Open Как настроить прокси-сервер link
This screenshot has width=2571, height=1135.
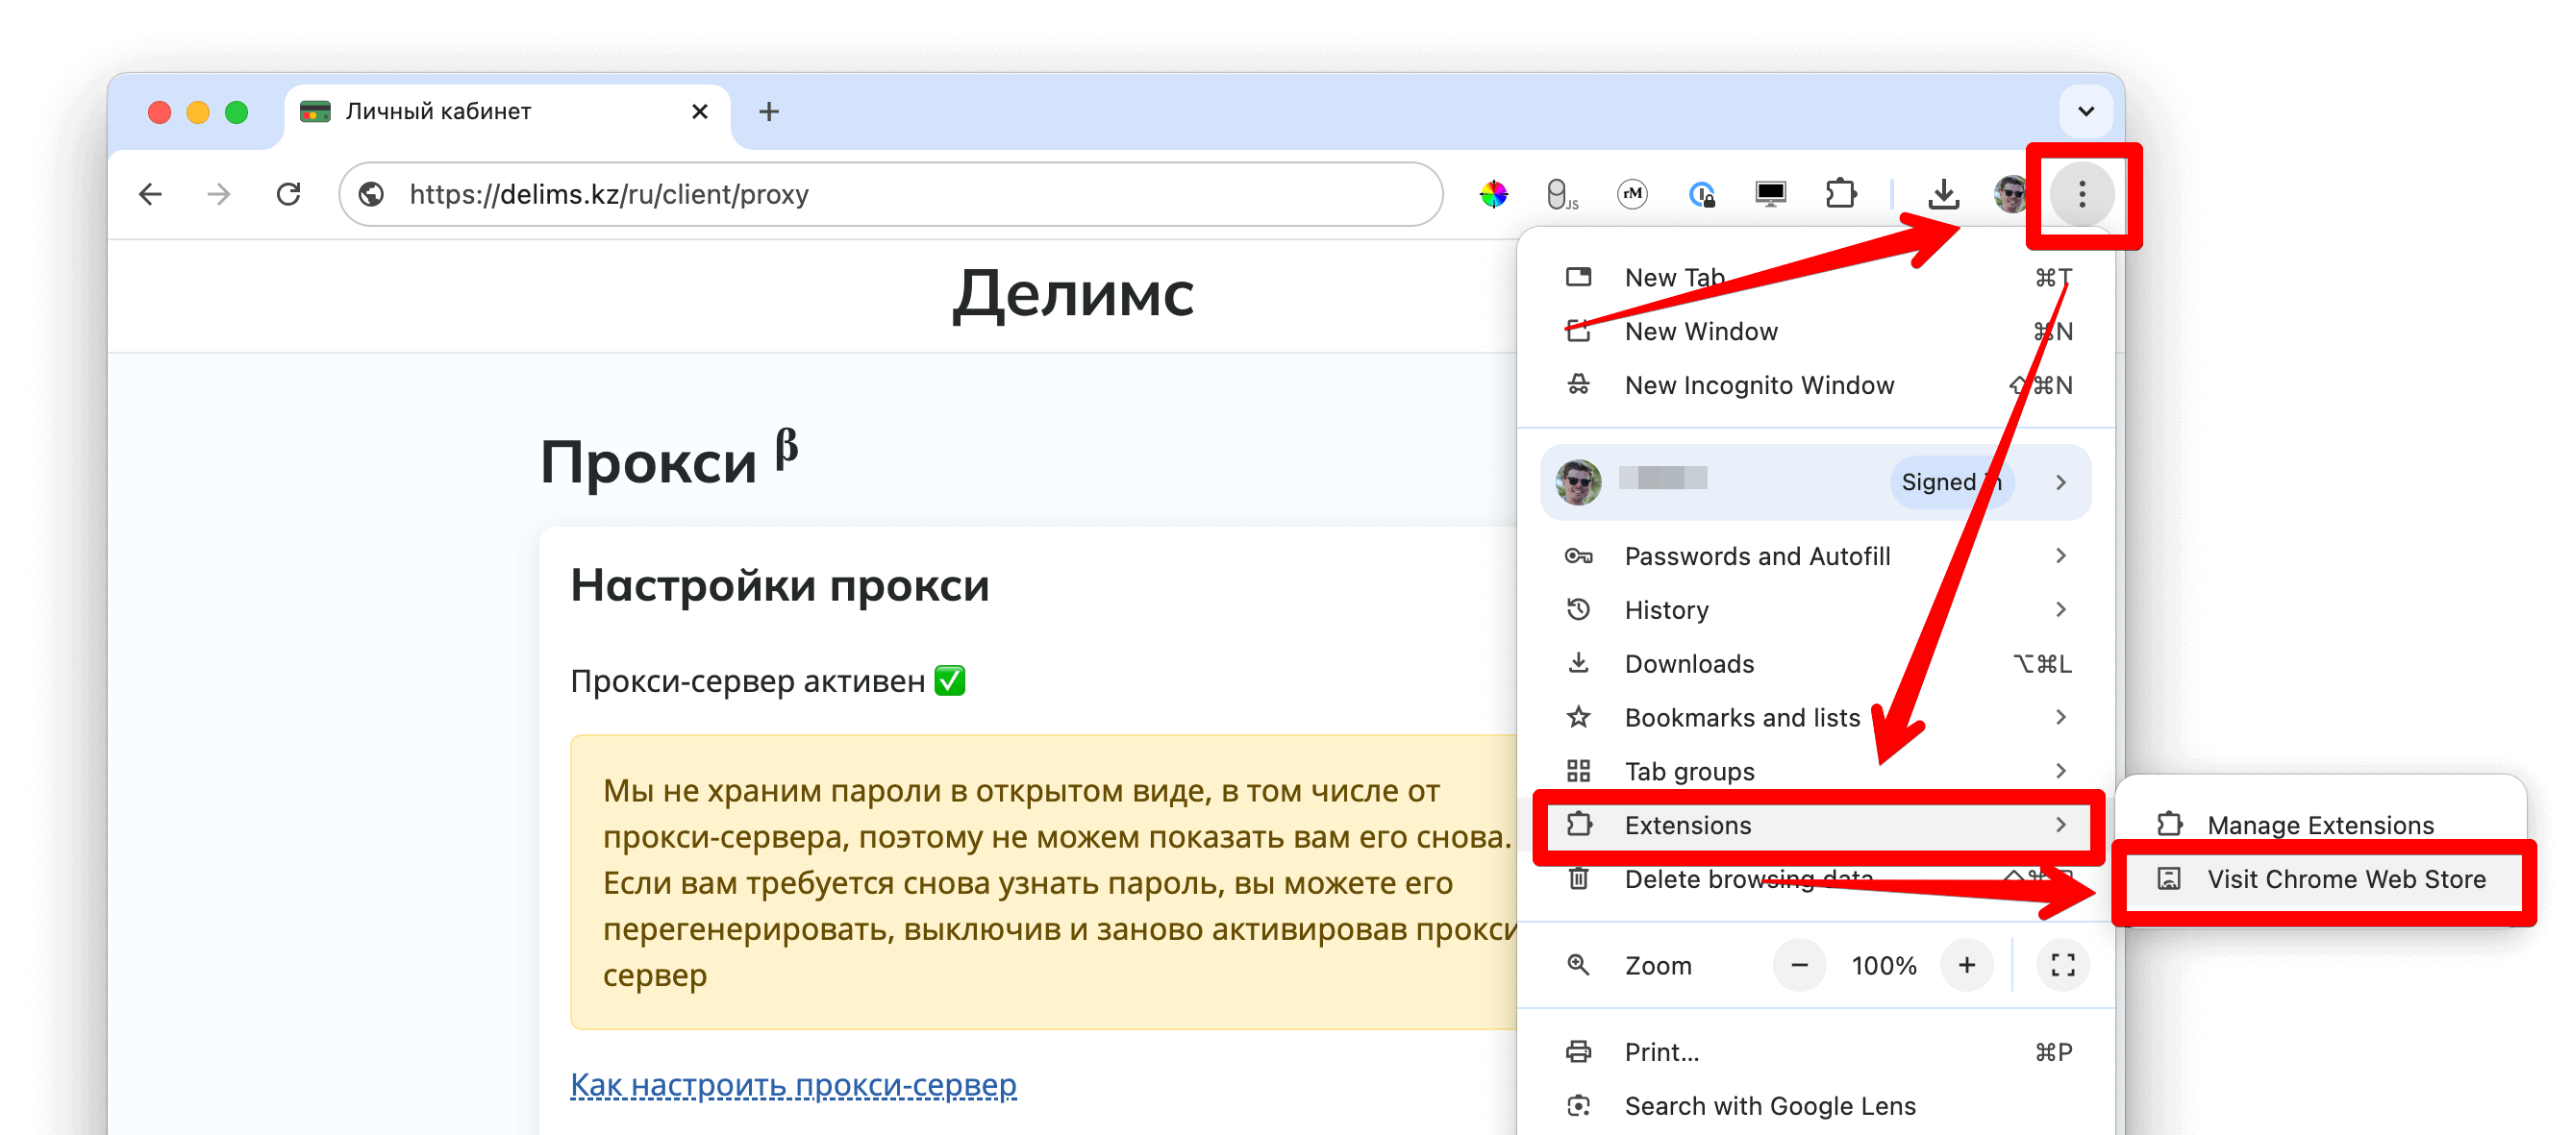pos(793,1084)
